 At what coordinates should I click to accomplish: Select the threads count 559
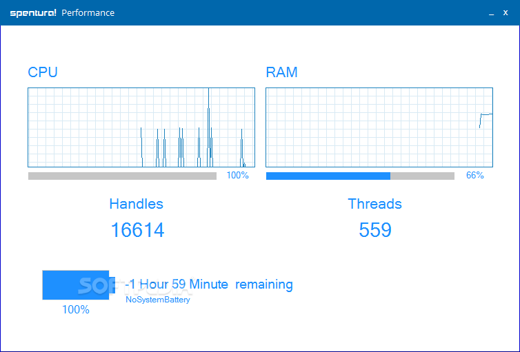coord(375,230)
